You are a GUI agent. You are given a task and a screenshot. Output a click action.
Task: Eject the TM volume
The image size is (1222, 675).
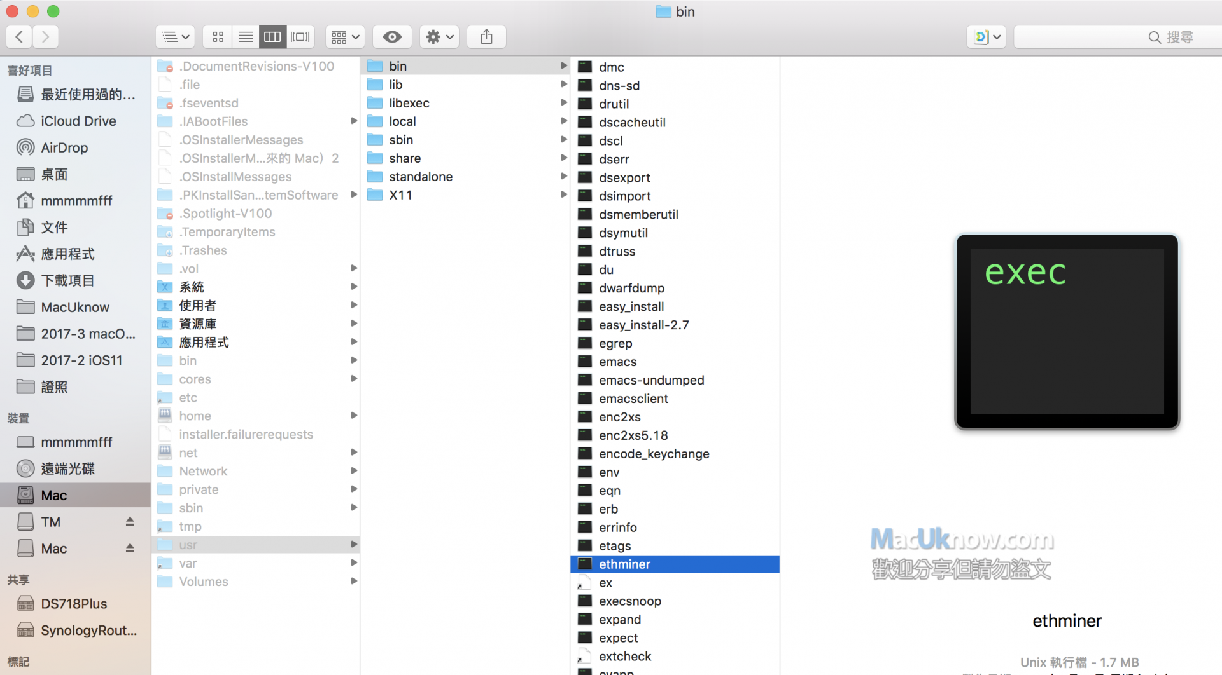click(130, 521)
